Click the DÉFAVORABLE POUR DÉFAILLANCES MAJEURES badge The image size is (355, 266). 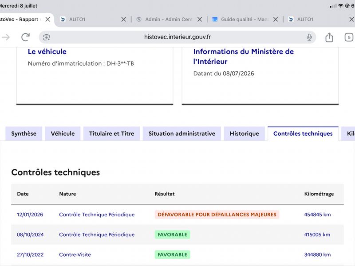tap(217, 215)
